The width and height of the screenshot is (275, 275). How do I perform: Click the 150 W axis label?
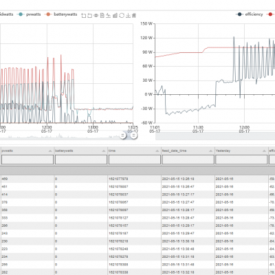[146, 23]
